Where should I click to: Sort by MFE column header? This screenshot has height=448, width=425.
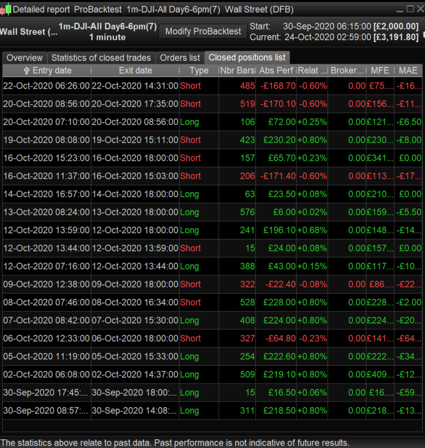[380, 71]
